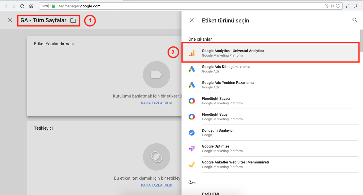Click the trigger placeholder circle icon
The image size is (363, 195).
157,157
